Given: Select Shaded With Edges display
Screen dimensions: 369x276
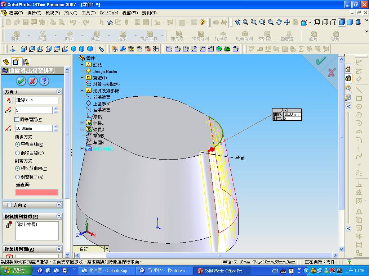Looking at the screenshot, I should coord(342,22).
